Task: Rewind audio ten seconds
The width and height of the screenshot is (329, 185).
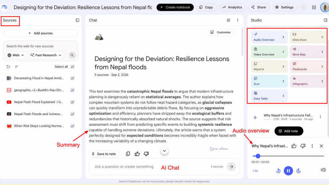Action: click(278, 171)
